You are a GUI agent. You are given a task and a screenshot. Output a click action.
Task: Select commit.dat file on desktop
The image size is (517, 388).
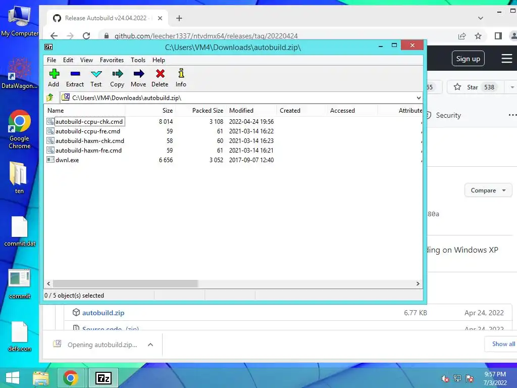[20, 231]
